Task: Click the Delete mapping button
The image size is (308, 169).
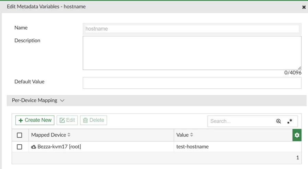Action: [93, 120]
